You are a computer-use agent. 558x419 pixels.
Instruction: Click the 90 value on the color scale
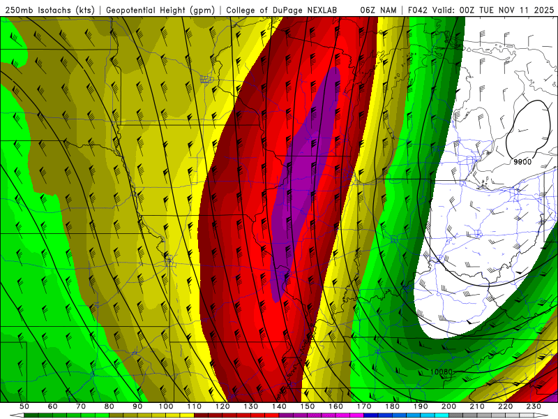pos(137,406)
